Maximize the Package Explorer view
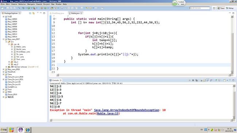The height and width of the screenshot is (133, 237). pos(44,13)
